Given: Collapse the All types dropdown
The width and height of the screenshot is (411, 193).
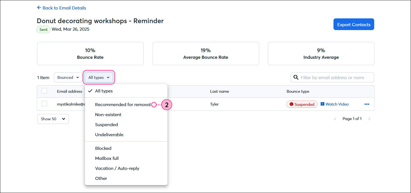Looking at the screenshot, I should 98,77.
